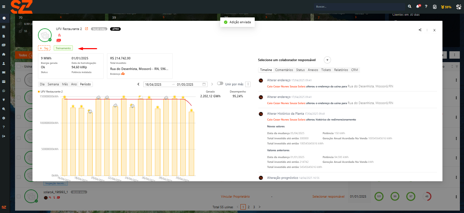Click the share icon in the modal
This screenshot has height=213, width=464.
420,30
